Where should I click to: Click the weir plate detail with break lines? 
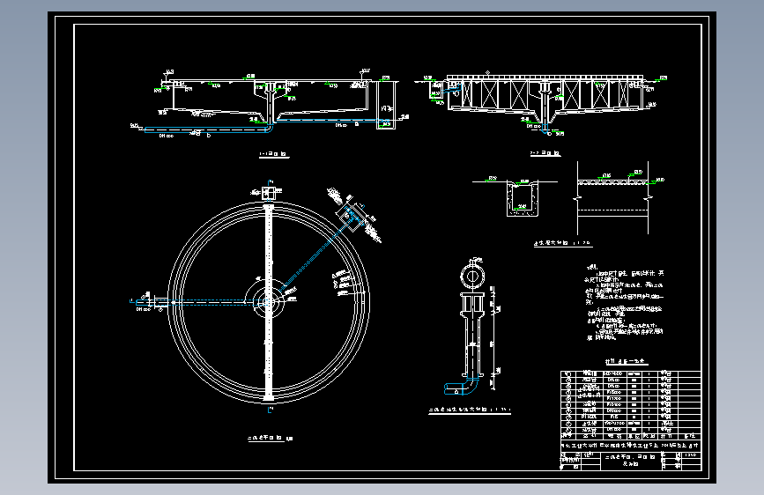point(613,198)
